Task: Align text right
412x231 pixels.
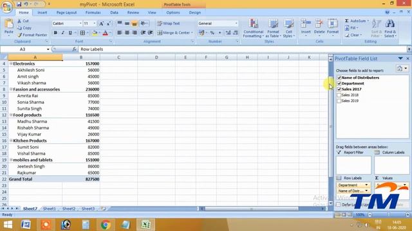Action: tap(135, 33)
